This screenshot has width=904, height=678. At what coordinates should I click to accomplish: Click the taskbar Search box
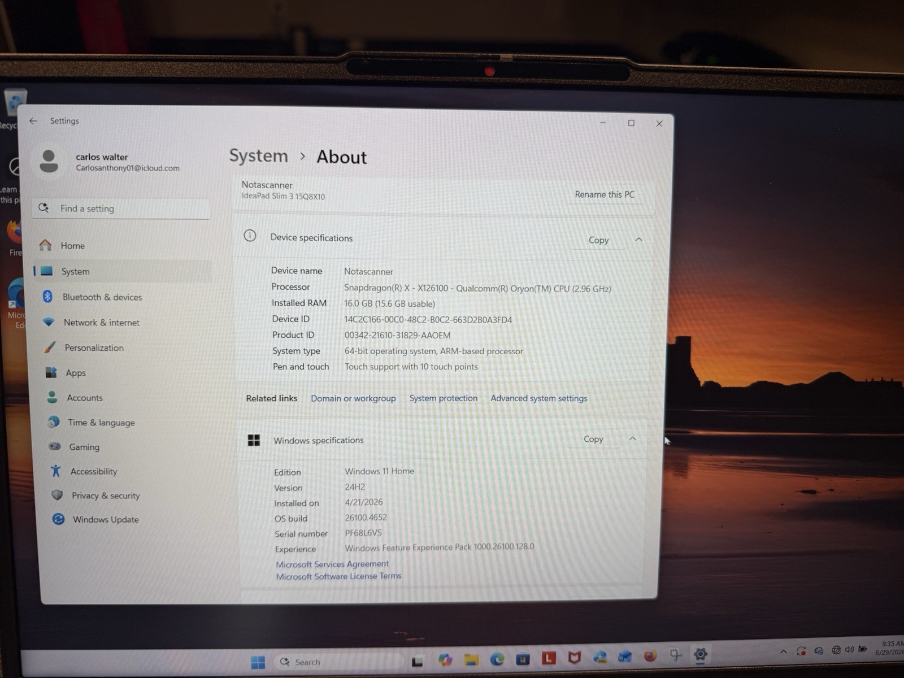[x=339, y=662]
